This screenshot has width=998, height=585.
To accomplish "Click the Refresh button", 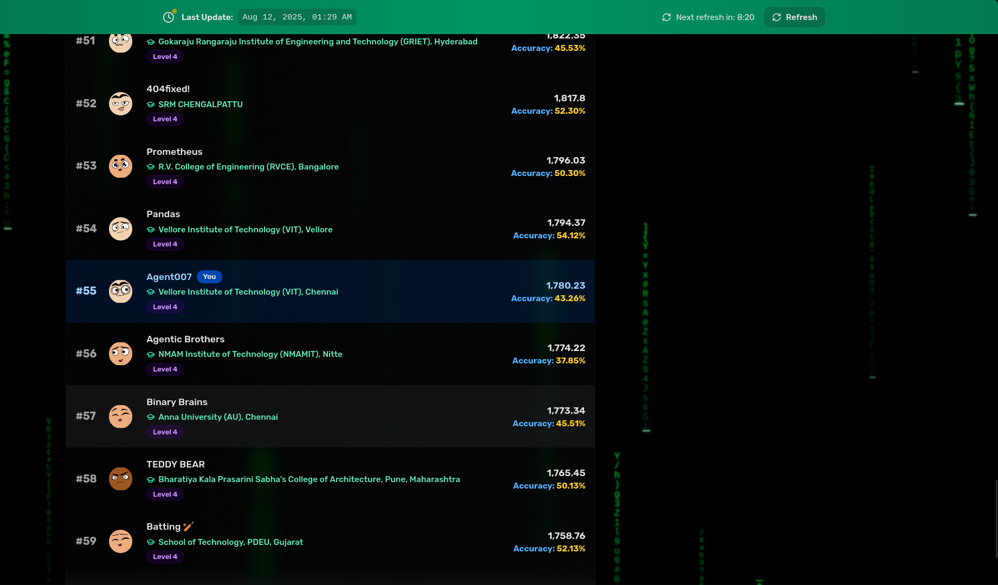I will click(x=794, y=17).
